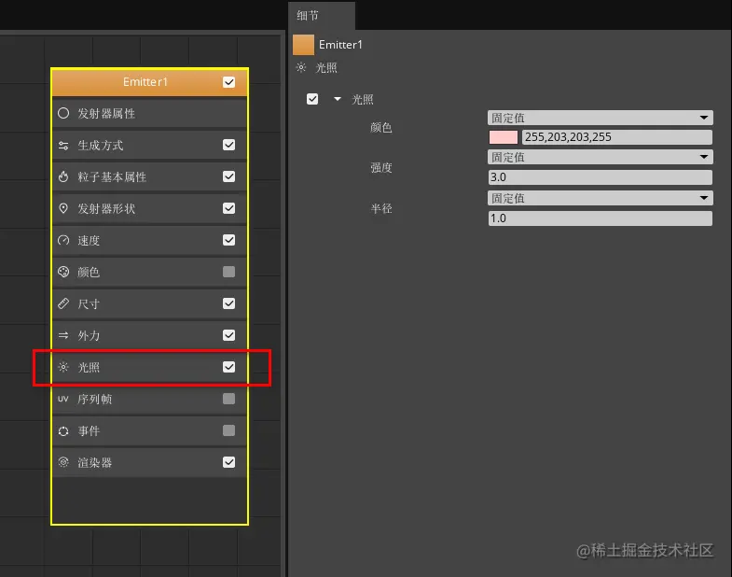Open the 颜色 固定值 dropdown

pos(600,118)
